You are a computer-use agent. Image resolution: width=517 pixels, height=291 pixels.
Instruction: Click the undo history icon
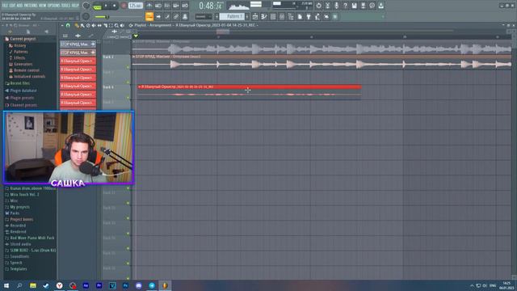318,6
